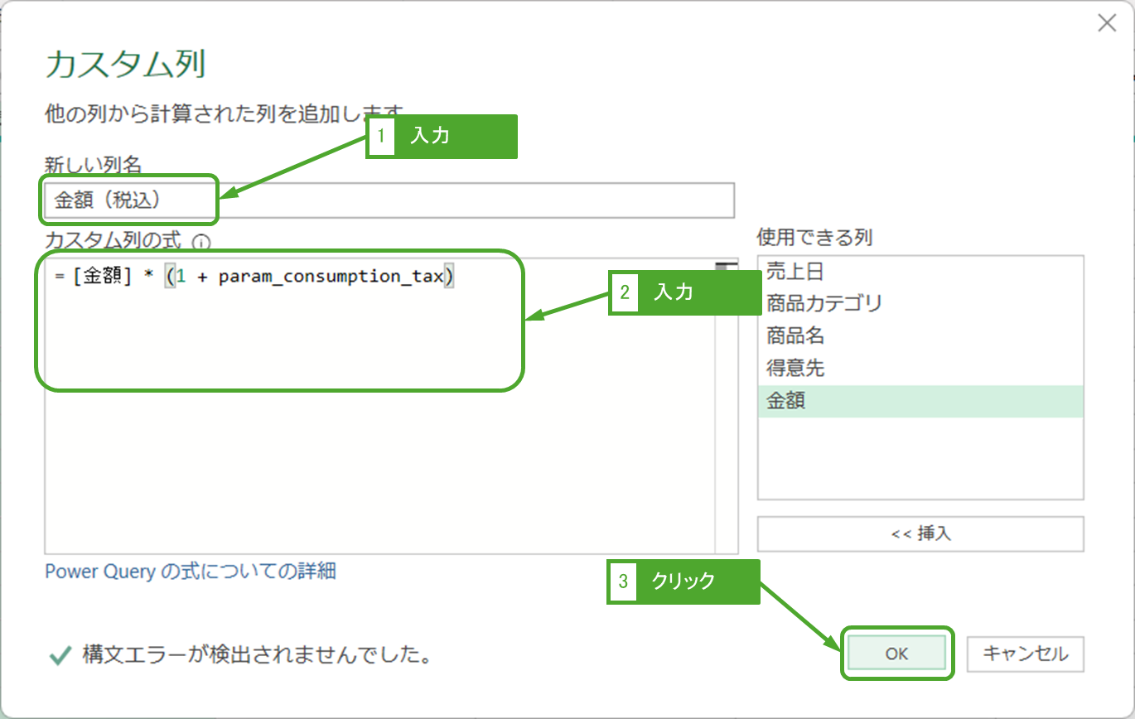This screenshot has width=1135, height=719.
Task: Select the highlighted 金額 column entry
Action: pyautogui.click(x=920, y=401)
